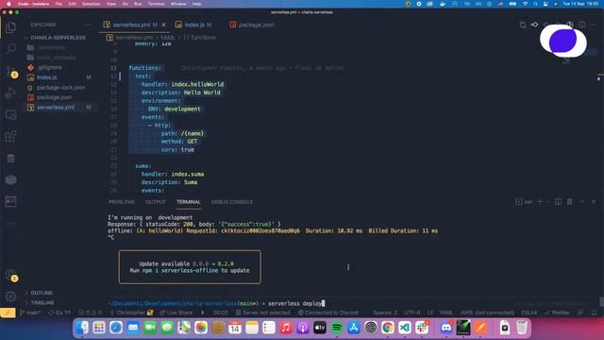Switch to the DEBUG CONSOLE panel tab

232,202
